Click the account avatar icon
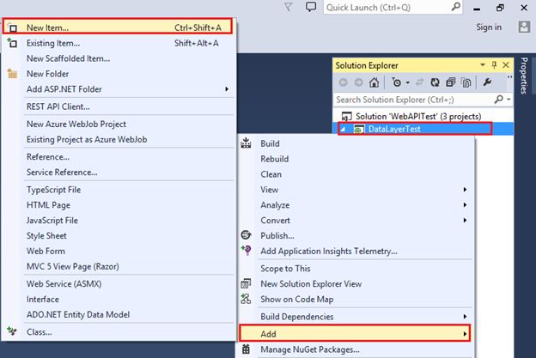This screenshot has width=536, height=358. [524, 27]
